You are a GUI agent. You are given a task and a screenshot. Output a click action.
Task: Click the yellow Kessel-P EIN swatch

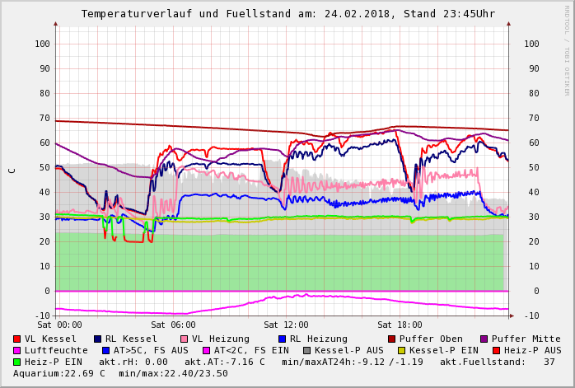[x=401, y=350]
